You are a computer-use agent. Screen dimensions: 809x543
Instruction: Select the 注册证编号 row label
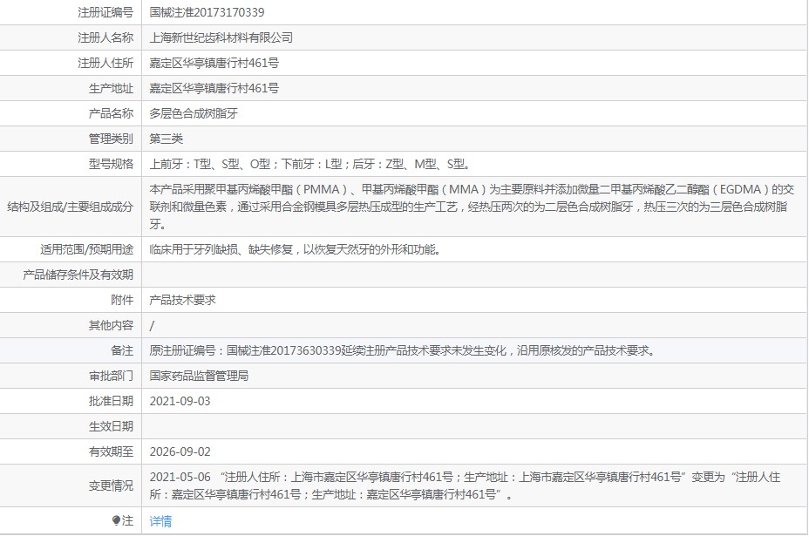click(105, 12)
